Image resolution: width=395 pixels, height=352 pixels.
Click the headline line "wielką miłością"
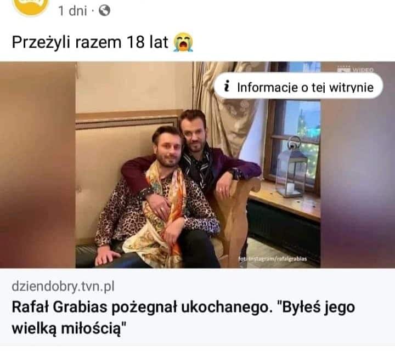coord(68,328)
